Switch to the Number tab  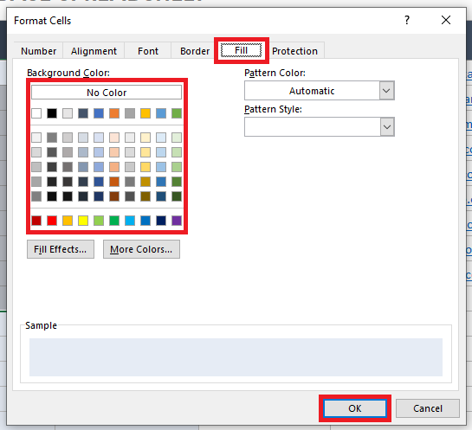click(x=38, y=51)
